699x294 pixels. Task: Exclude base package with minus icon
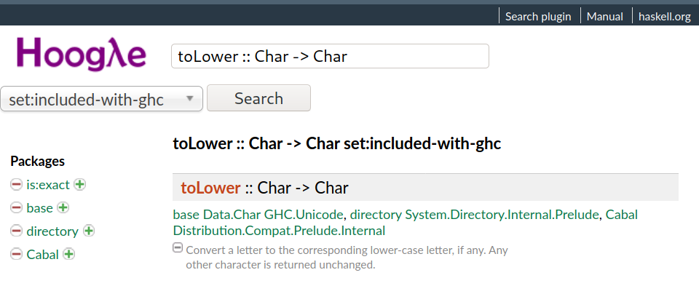[x=16, y=207]
